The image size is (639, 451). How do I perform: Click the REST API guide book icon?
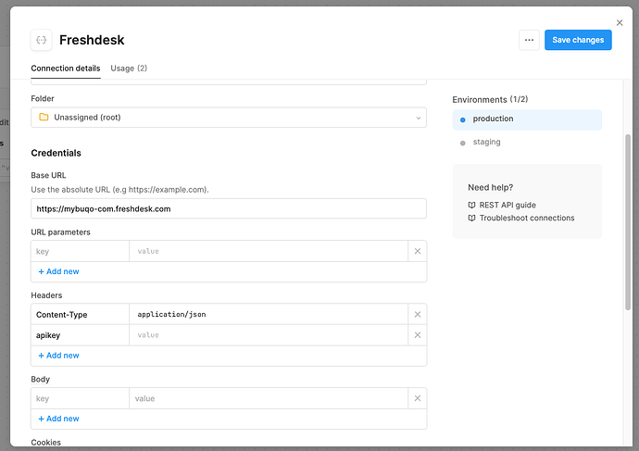tap(471, 205)
